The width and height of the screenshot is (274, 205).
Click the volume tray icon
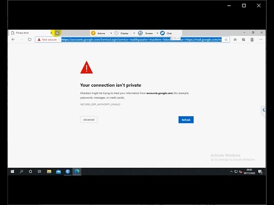pos(240,172)
